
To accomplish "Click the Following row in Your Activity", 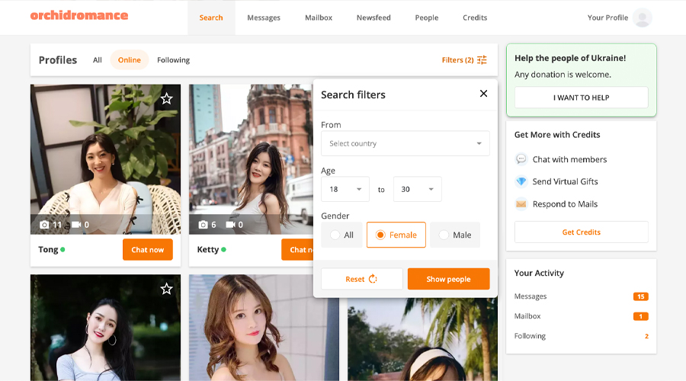I will point(581,336).
